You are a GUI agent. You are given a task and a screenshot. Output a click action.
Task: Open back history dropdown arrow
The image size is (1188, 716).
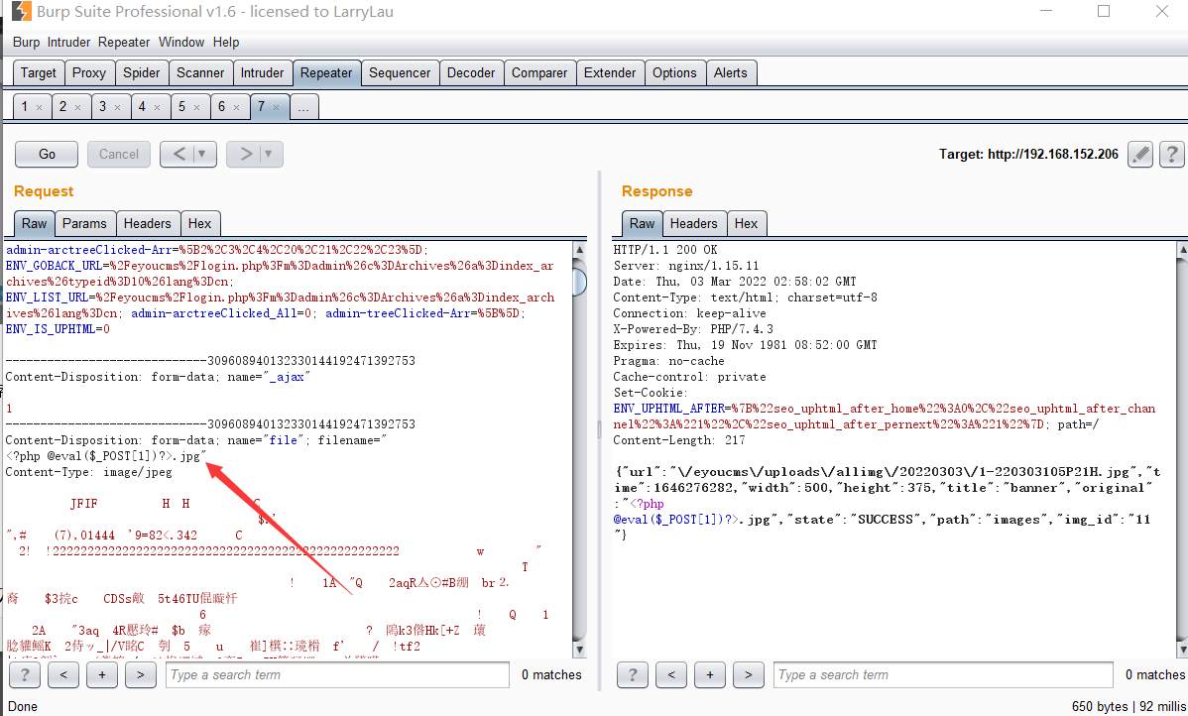click(x=201, y=154)
